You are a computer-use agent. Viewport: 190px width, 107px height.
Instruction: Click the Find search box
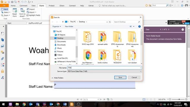pos(159,5)
